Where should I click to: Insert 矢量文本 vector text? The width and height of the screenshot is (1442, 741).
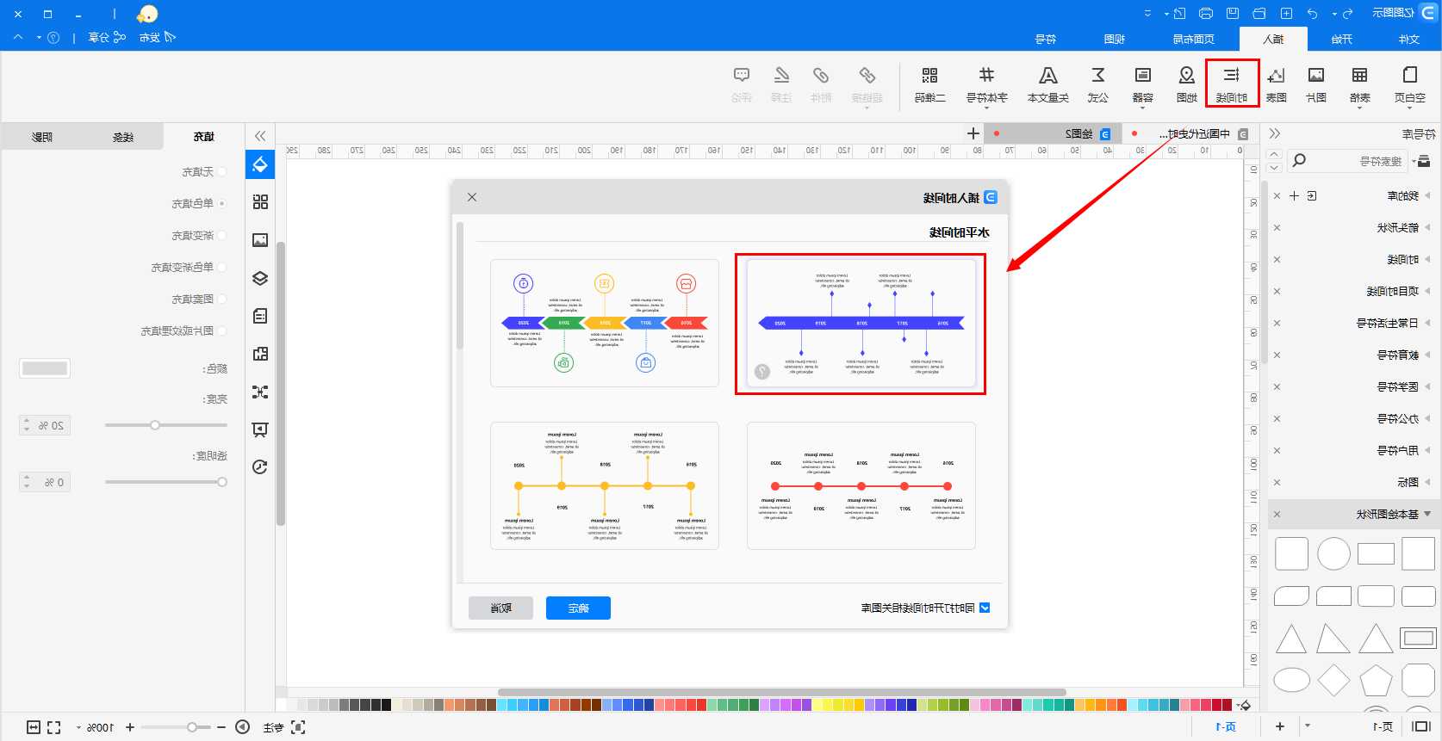1048,83
